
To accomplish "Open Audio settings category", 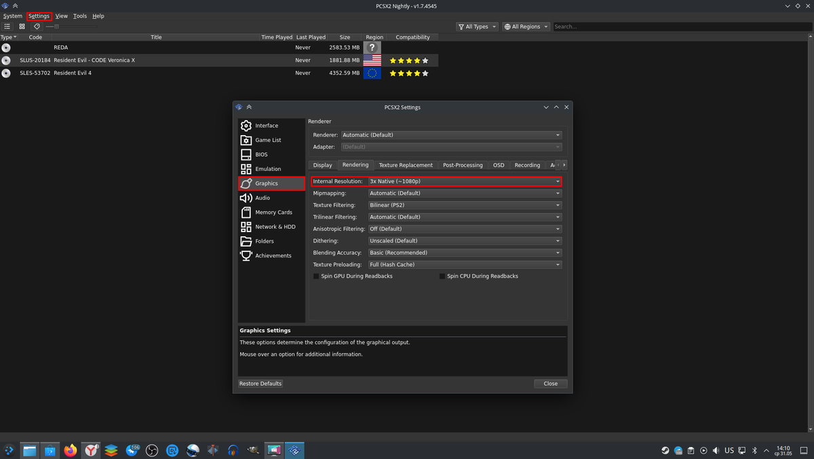I will pyautogui.click(x=271, y=198).
